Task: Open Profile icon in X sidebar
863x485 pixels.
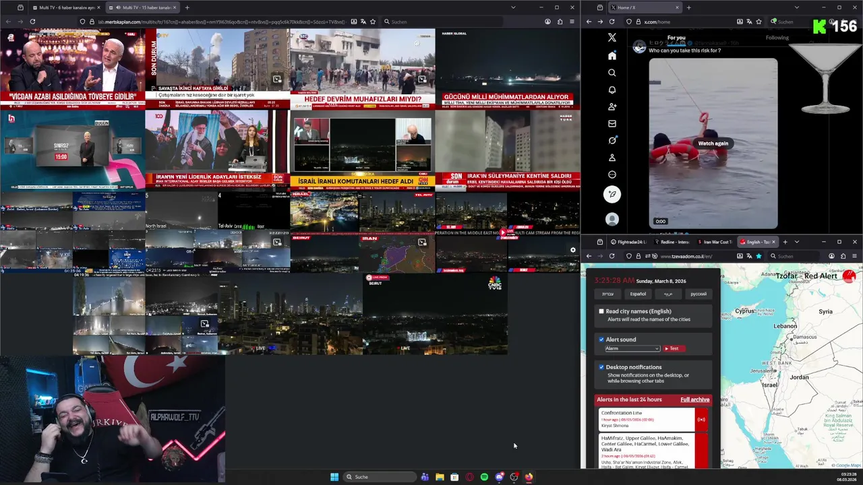Action: [x=612, y=157]
